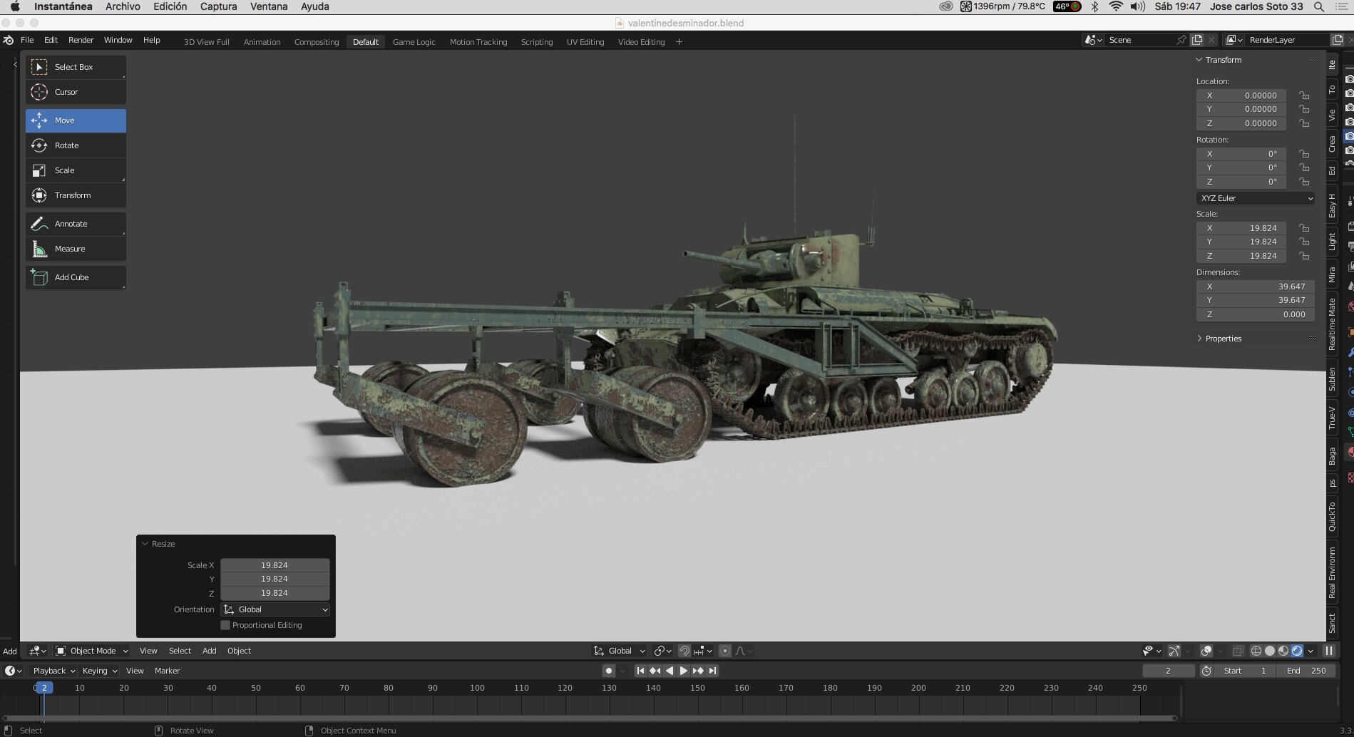Image resolution: width=1354 pixels, height=737 pixels.
Task: Open the Global transform orientation dropdown in header
Action: [619, 651]
